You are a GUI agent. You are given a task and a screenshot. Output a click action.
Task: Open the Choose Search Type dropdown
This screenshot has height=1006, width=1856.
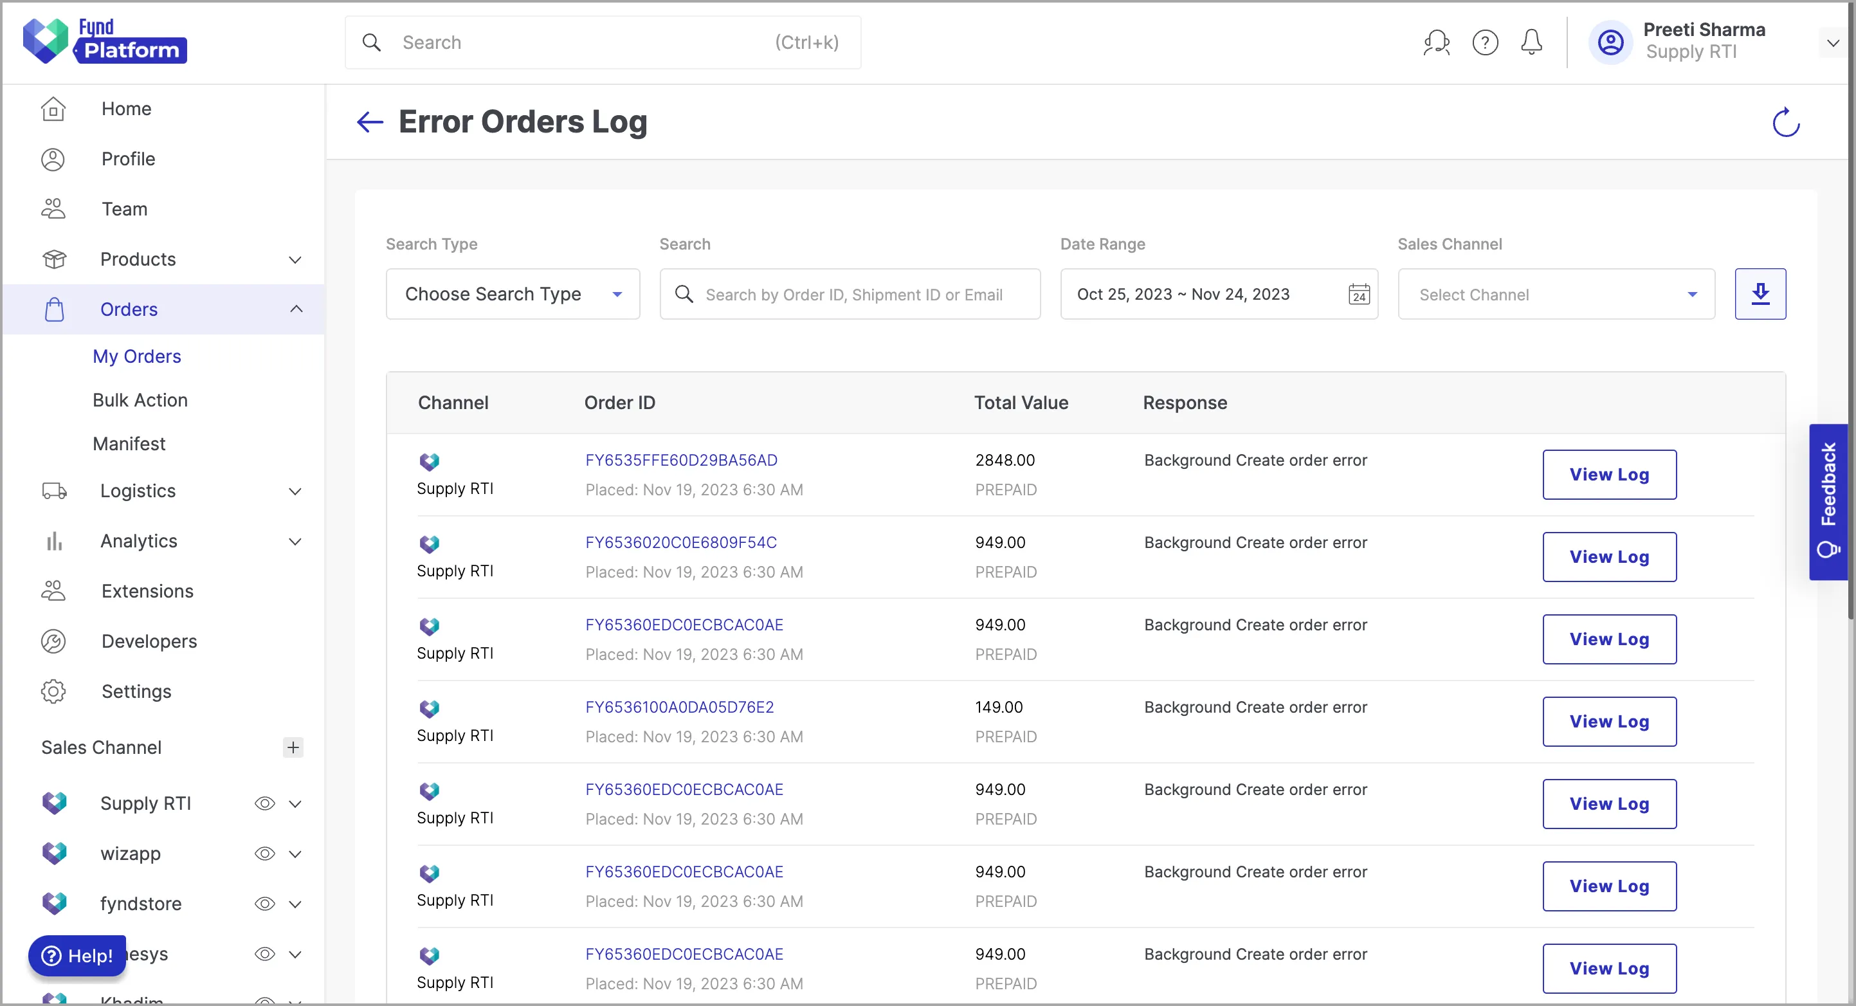click(513, 294)
